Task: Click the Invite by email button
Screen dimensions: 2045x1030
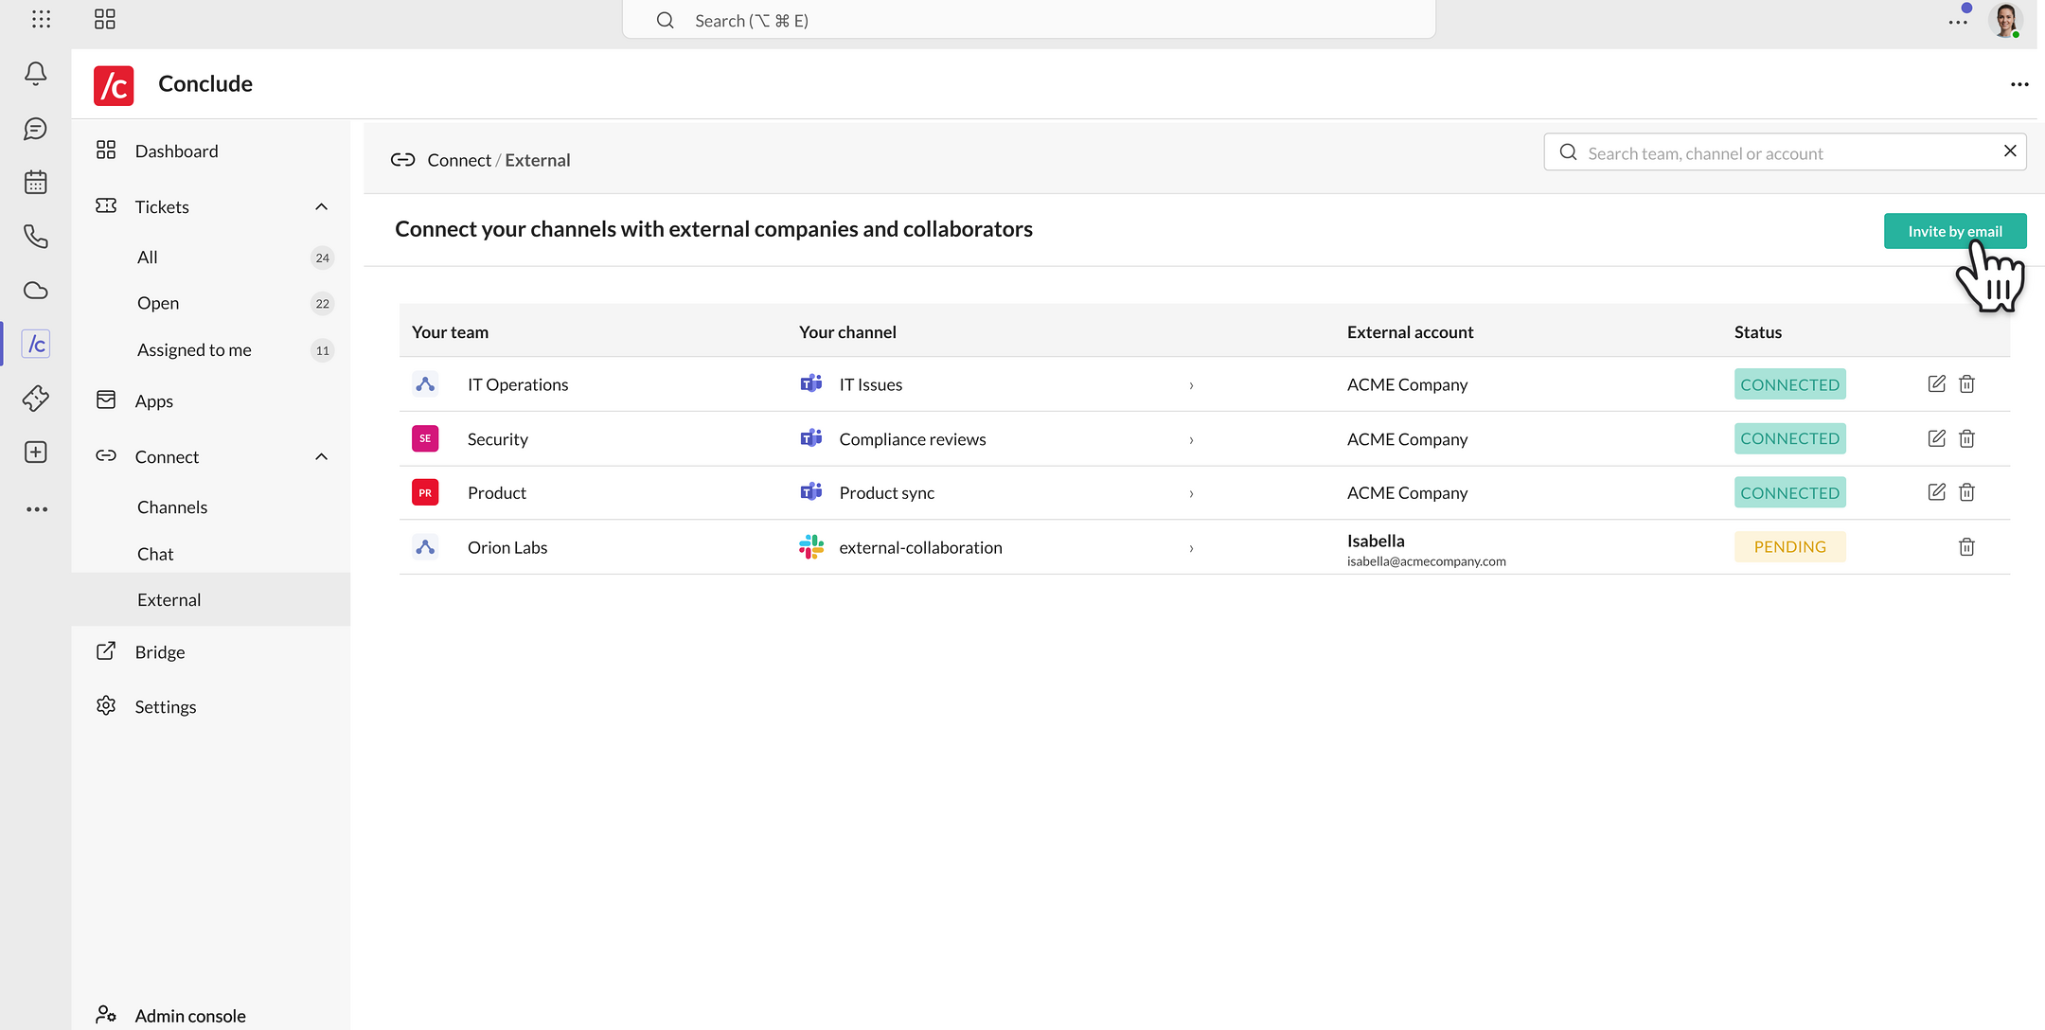Action: coord(1955,231)
